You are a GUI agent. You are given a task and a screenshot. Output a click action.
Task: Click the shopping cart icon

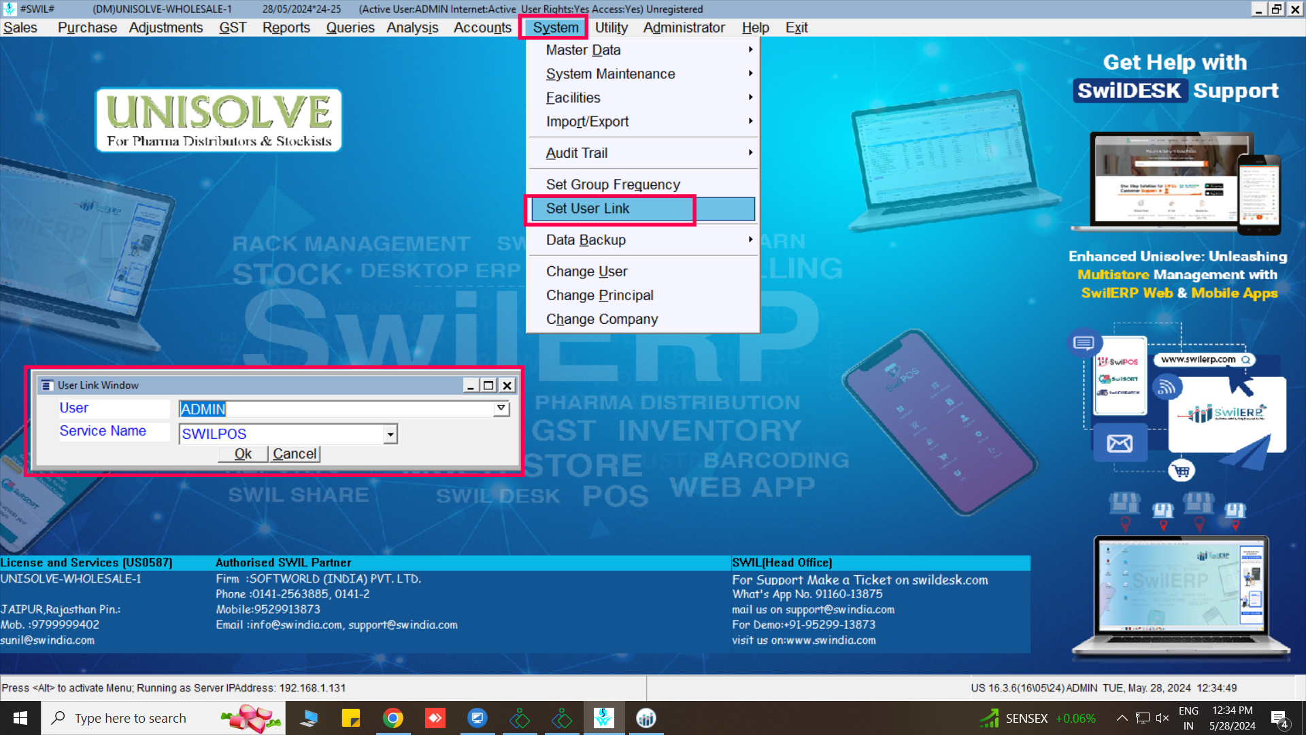coord(1182,470)
